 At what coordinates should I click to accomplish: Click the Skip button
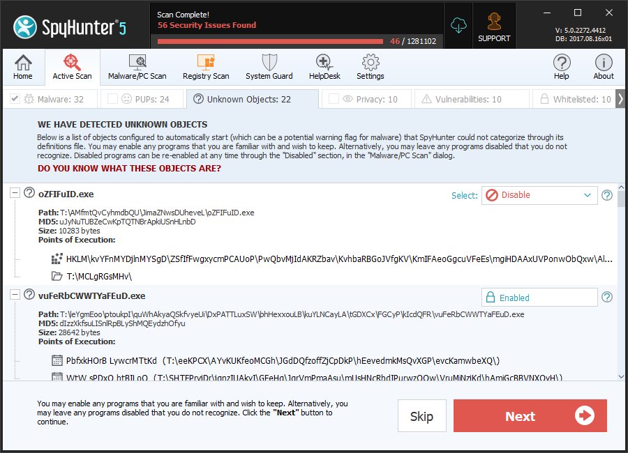pos(421,416)
